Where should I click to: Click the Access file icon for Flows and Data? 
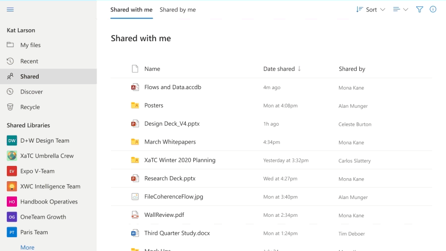pos(135,87)
